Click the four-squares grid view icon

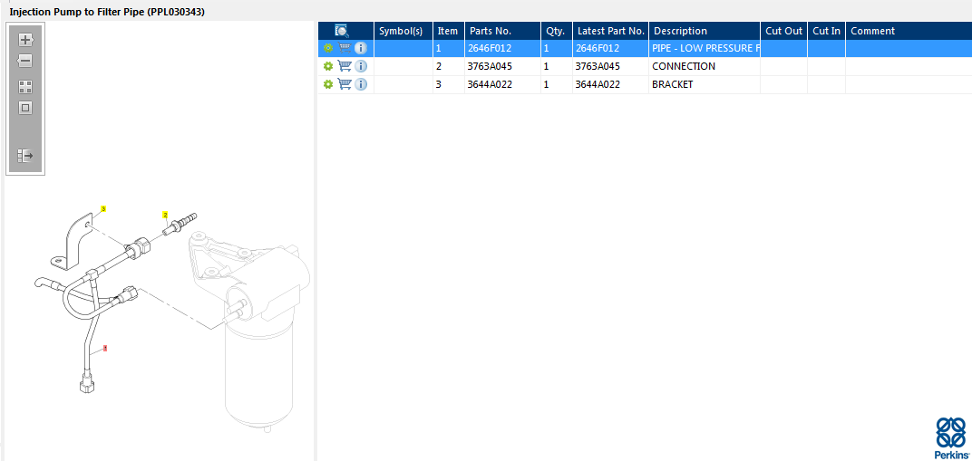pyautogui.click(x=24, y=87)
